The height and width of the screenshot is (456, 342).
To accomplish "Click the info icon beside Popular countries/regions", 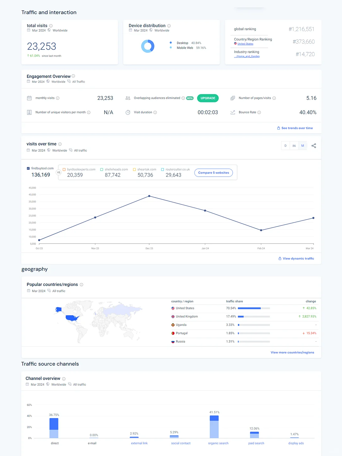I will (81, 285).
